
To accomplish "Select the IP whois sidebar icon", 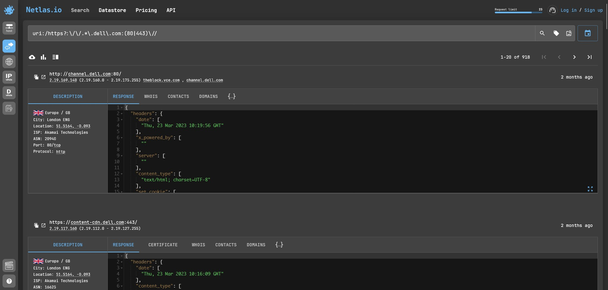I will coord(9,77).
